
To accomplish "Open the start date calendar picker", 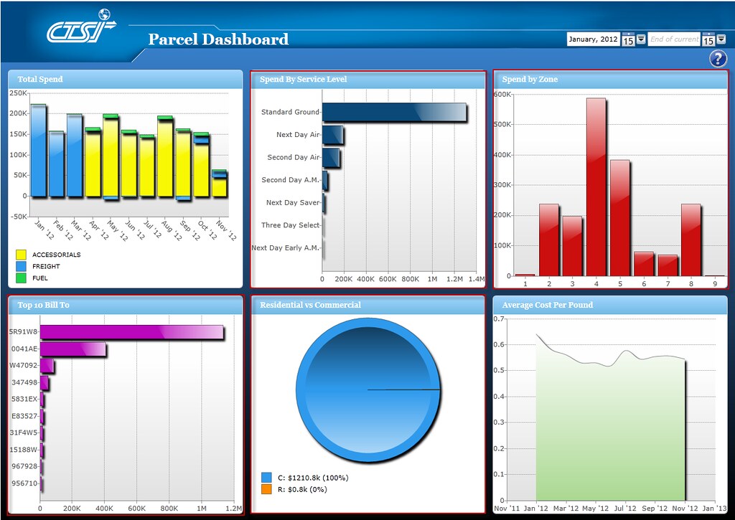I will [x=627, y=39].
